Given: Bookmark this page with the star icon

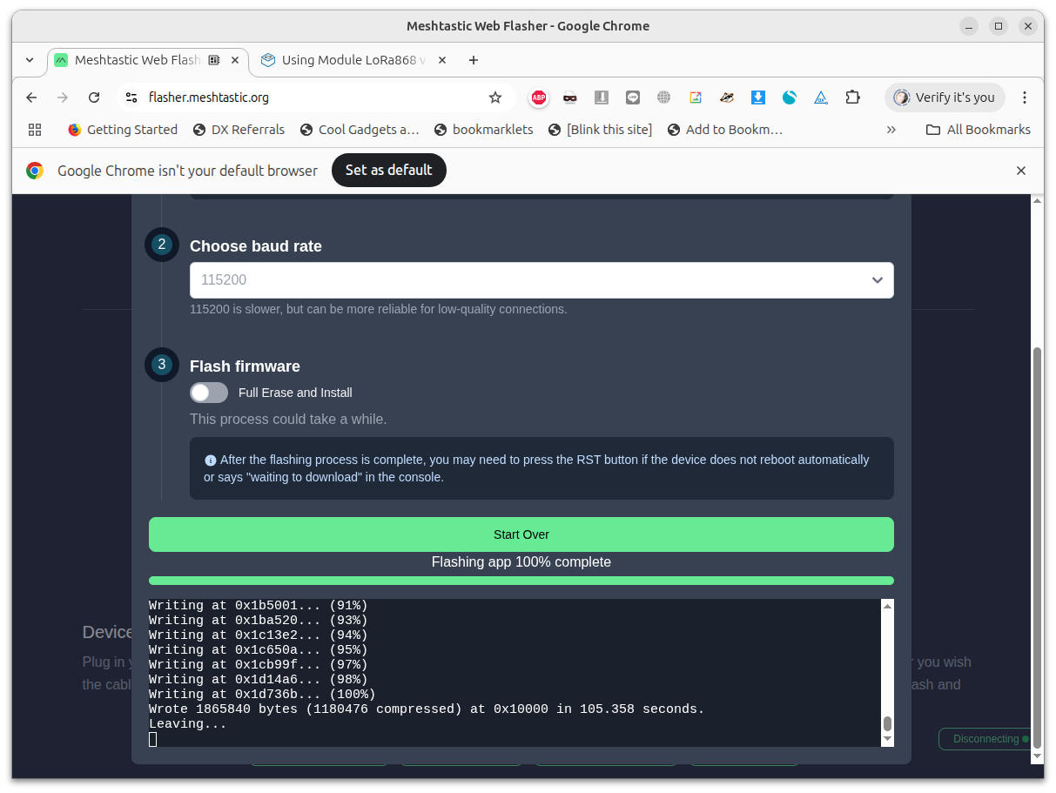Looking at the screenshot, I should click(495, 97).
